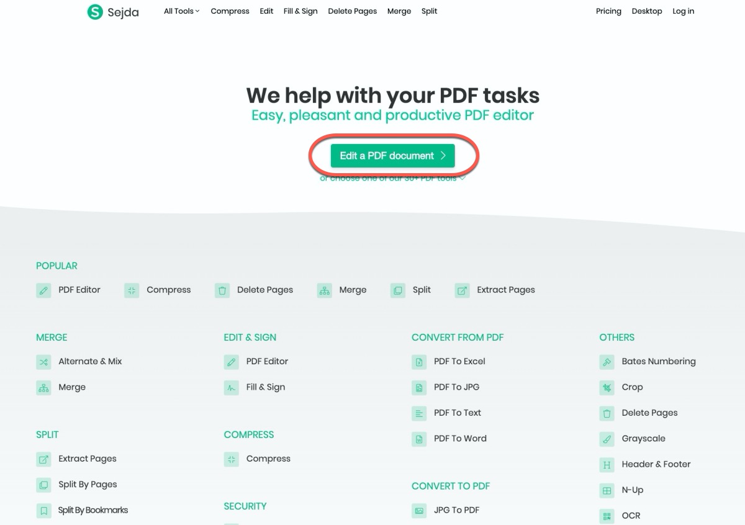Screen dimensions: 745x525
Task: Click the OCR icon
Action: click(x=607, y=516)
